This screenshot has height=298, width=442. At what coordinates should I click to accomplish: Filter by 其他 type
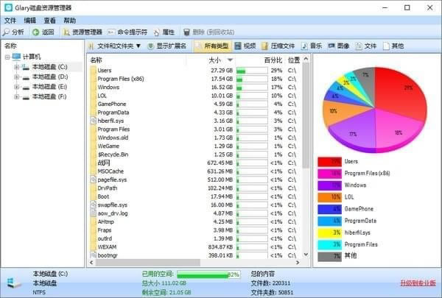393,46
